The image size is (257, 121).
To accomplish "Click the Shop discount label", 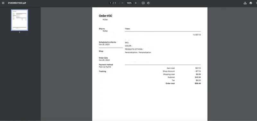I will coord(169,71).
